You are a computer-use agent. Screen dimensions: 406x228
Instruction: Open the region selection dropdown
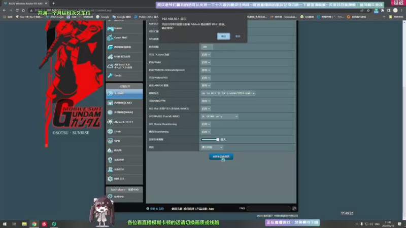click(x=212, y=147)
